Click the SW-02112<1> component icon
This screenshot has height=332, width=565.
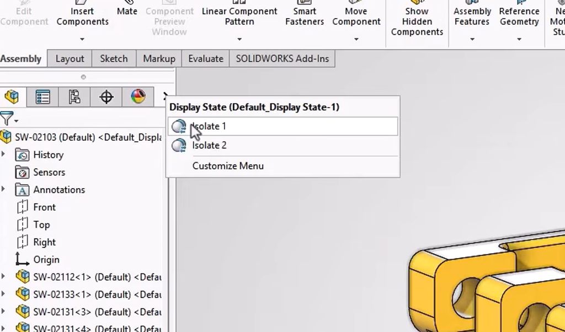(x=23, y=277)
